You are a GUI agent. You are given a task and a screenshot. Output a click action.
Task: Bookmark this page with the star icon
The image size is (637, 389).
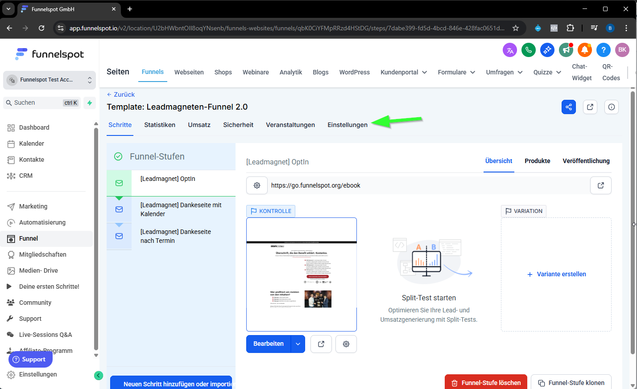pos(516,28)
